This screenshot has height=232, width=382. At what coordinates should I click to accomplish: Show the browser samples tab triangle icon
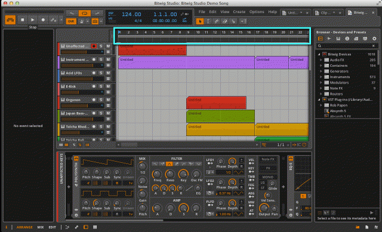point(329,39)
